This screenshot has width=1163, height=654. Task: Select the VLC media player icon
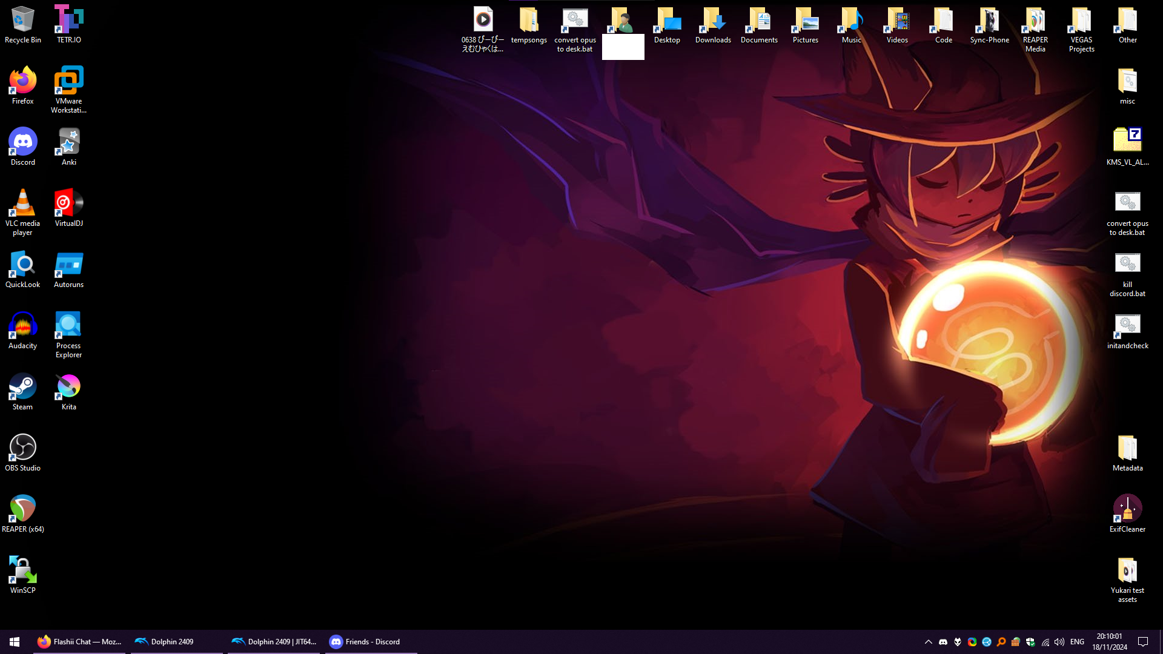(x=23, y=213)
